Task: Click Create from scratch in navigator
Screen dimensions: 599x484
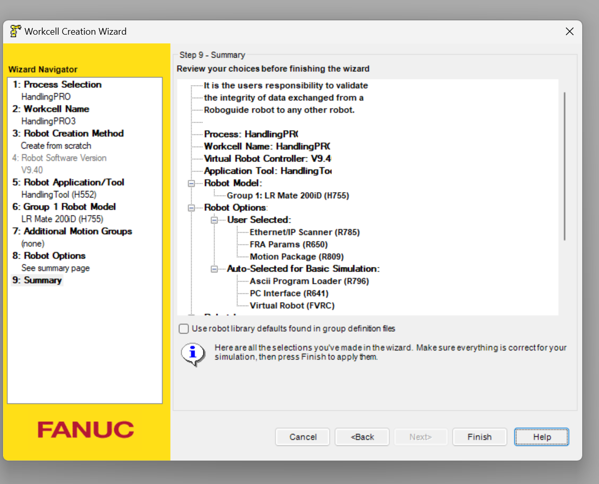Action: [56, 146]
